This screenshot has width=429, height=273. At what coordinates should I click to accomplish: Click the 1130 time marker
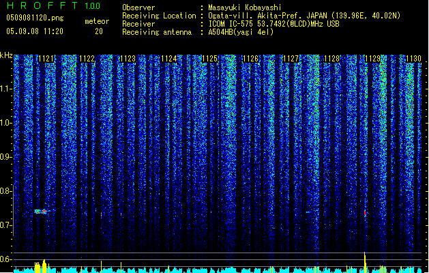(x=413, y=59)
